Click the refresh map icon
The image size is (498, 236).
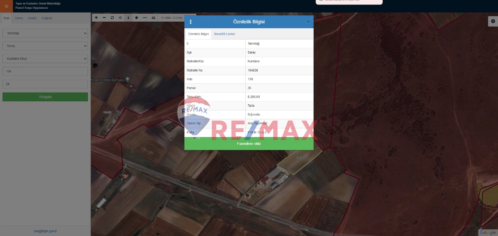click(x=112, y=17)
